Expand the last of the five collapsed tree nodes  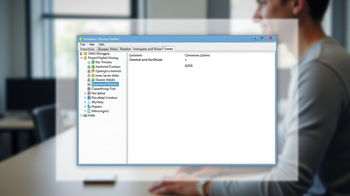[x=85, y=111]
